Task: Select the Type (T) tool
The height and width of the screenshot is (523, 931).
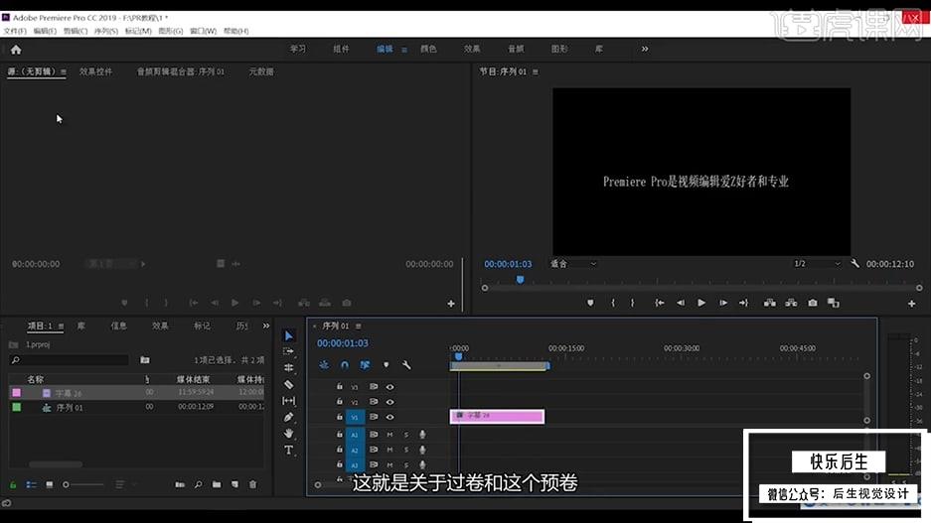Action: (x=288, y=451)
